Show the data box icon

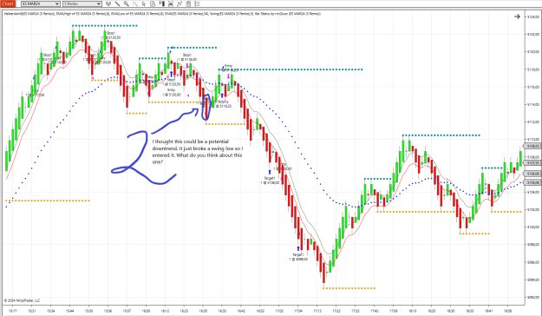click(153, 3)
